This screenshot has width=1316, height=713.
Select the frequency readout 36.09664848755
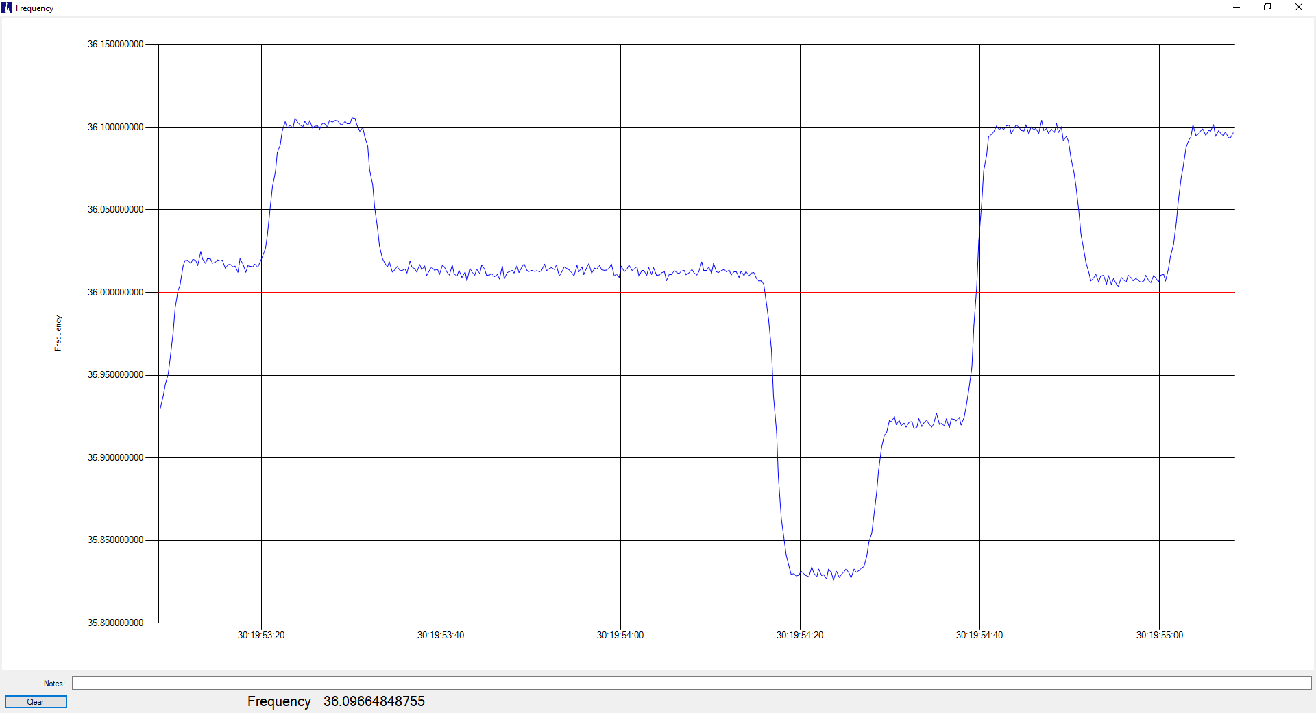(374, 701)
